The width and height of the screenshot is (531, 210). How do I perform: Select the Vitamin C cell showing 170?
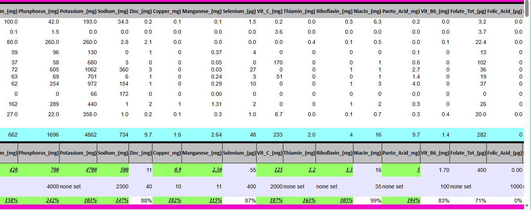(x=277, y=62)
